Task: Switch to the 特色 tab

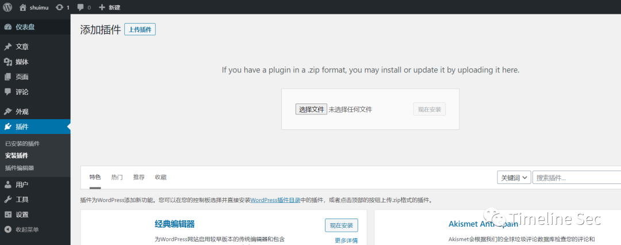Action: [x=95, y=177]
